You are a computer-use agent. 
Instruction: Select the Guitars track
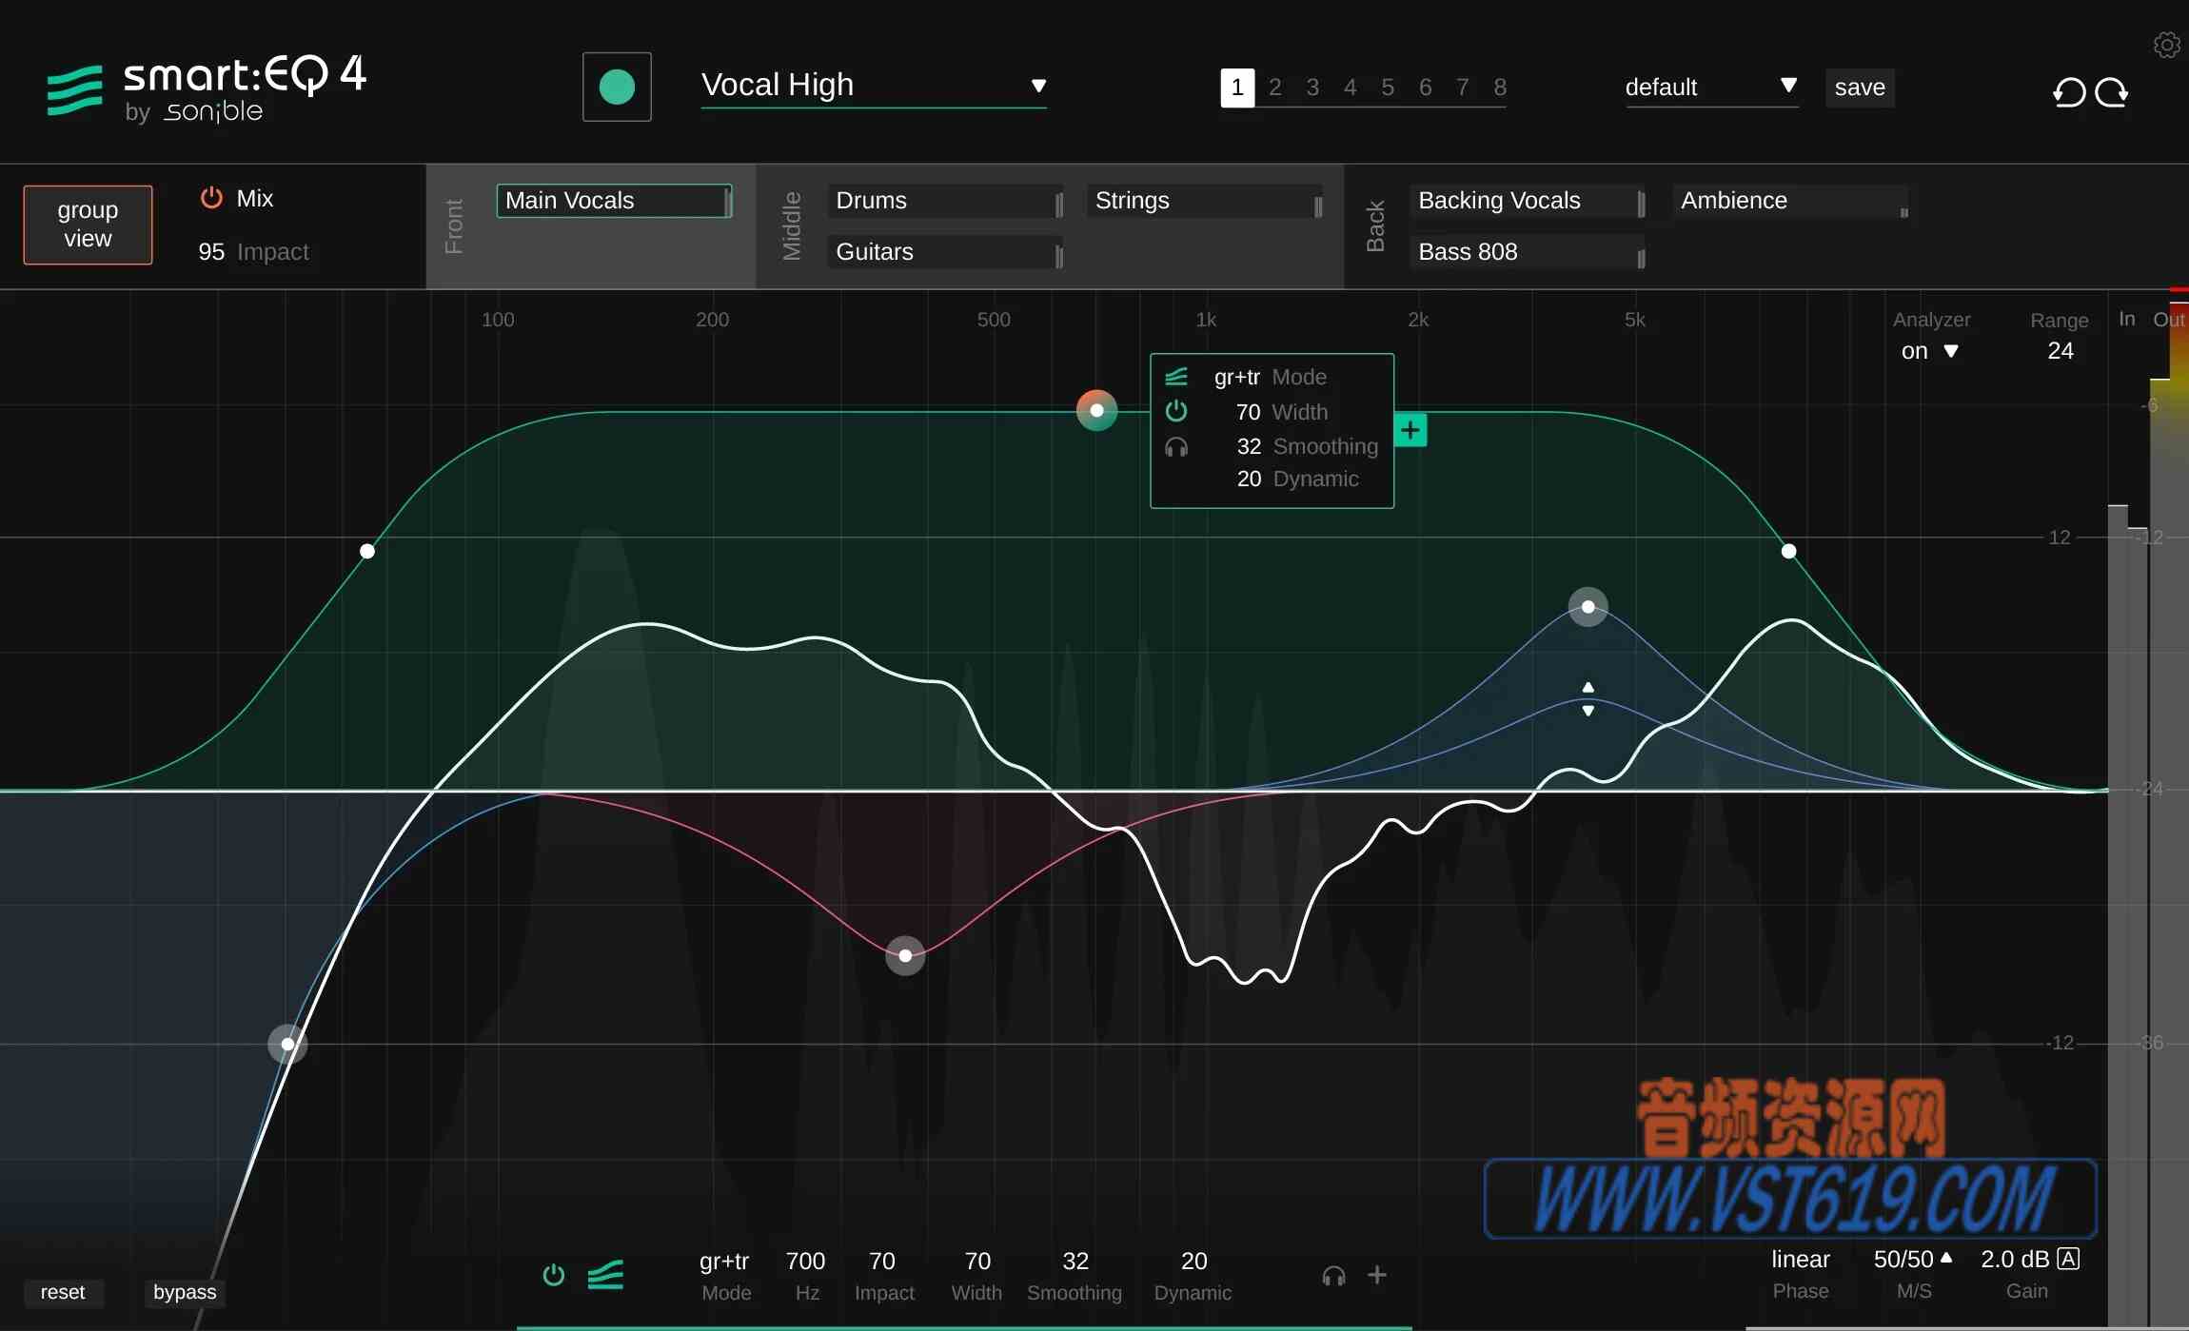945,252
